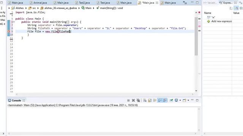Viewport: 243px width, 136px height.
Task: Collapse all in Expressions view toolbar
Action: coord(241,8)
